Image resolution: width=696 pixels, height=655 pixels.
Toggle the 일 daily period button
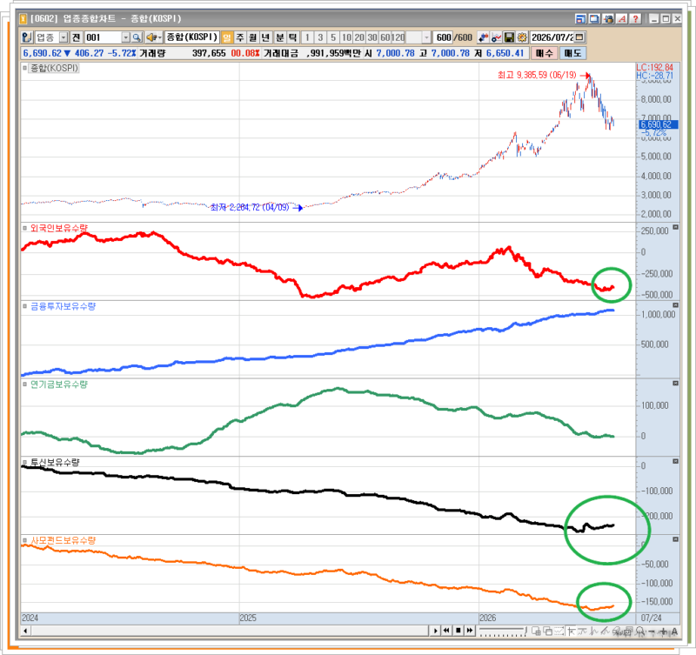(x=227, y=37)
